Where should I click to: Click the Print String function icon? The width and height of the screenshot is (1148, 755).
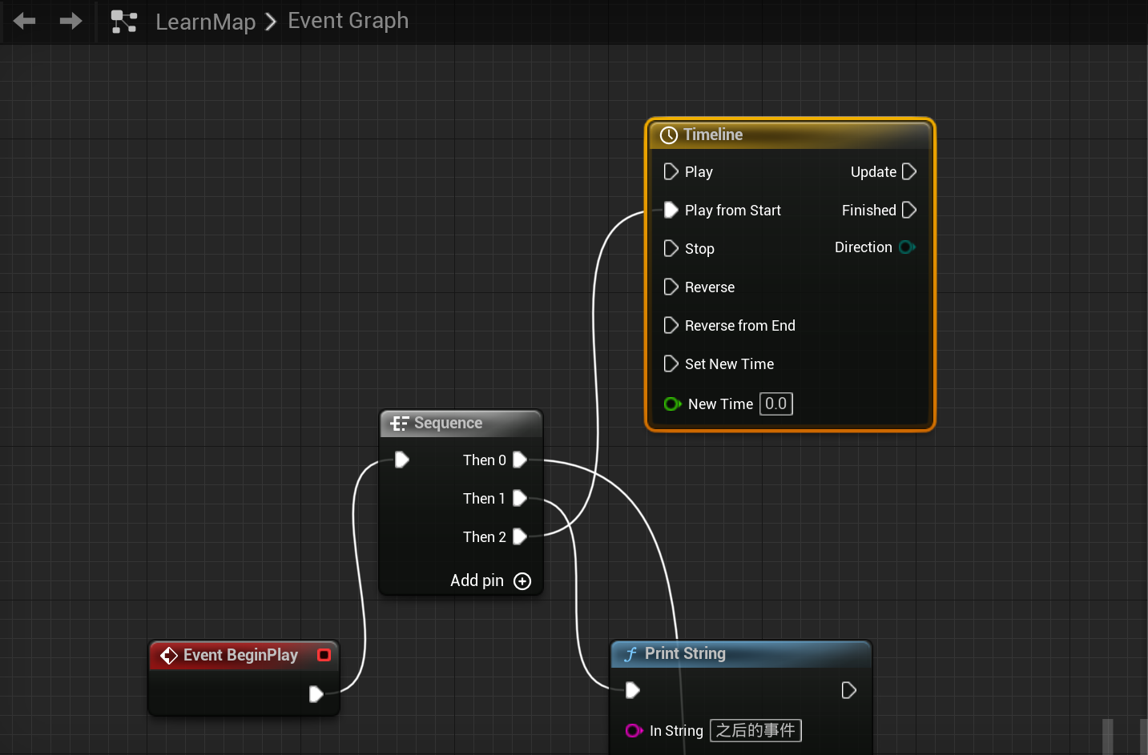(x=630, y=654)
